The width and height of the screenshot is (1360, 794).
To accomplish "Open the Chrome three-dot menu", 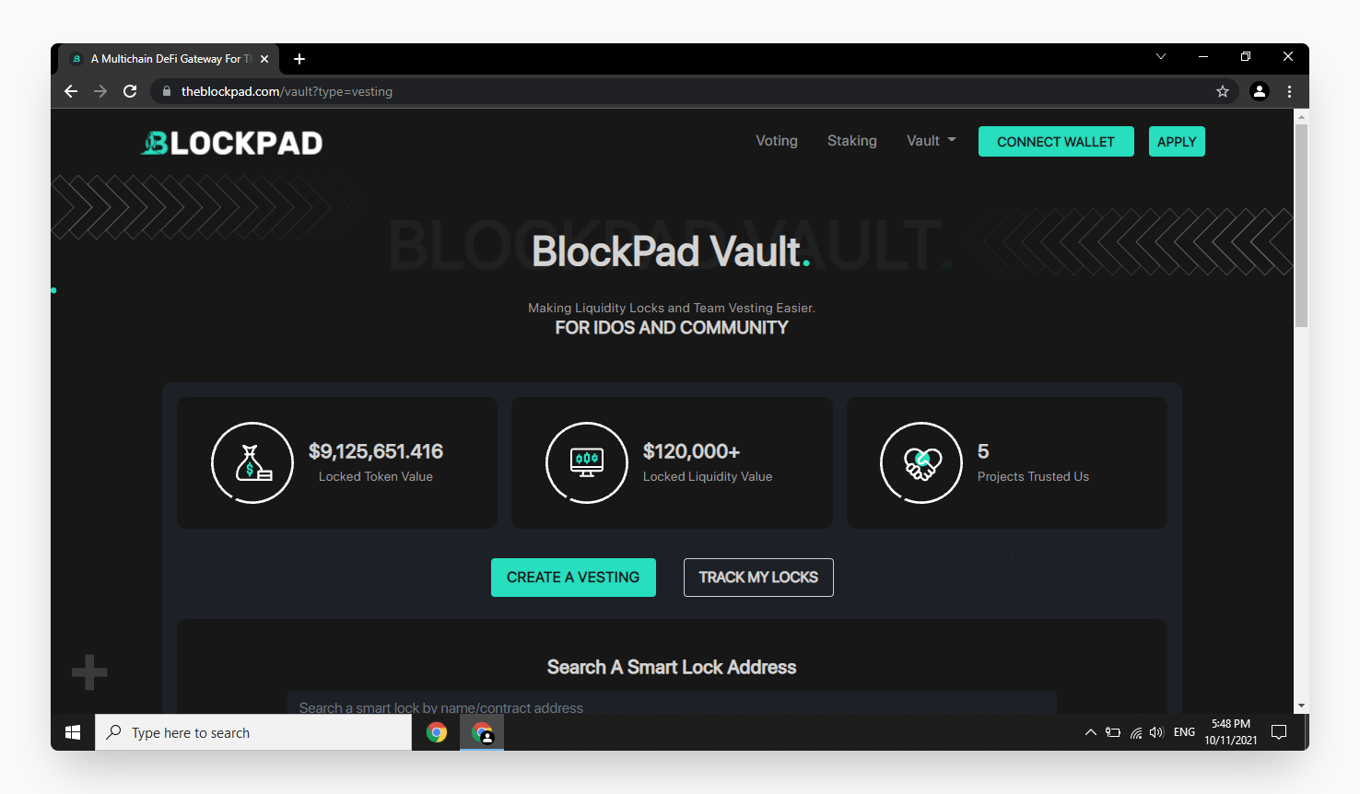I will (x=1289, y=91).
